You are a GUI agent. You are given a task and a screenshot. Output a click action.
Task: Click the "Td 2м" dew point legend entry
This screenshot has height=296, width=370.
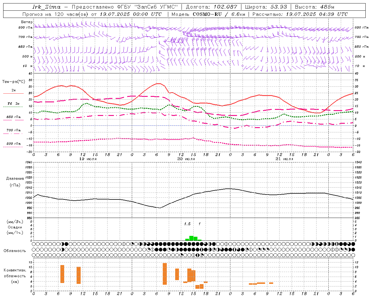pos(14,103)
